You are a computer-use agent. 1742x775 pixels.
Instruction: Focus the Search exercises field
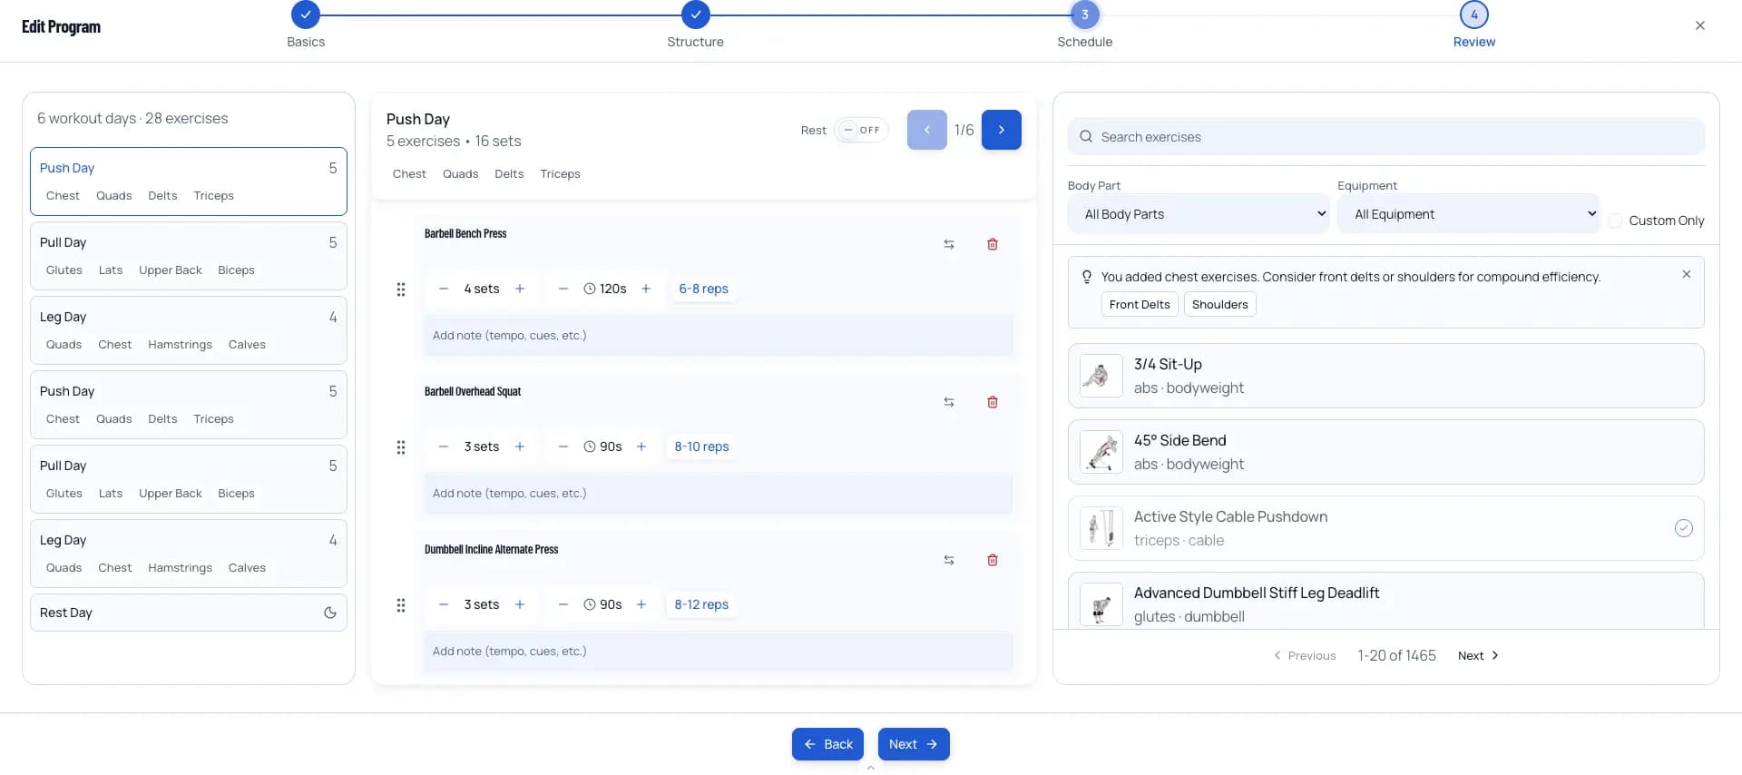click(1386, 137)
